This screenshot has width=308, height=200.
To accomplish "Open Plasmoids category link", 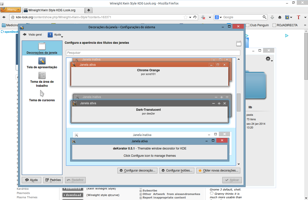I will point(23,193).
